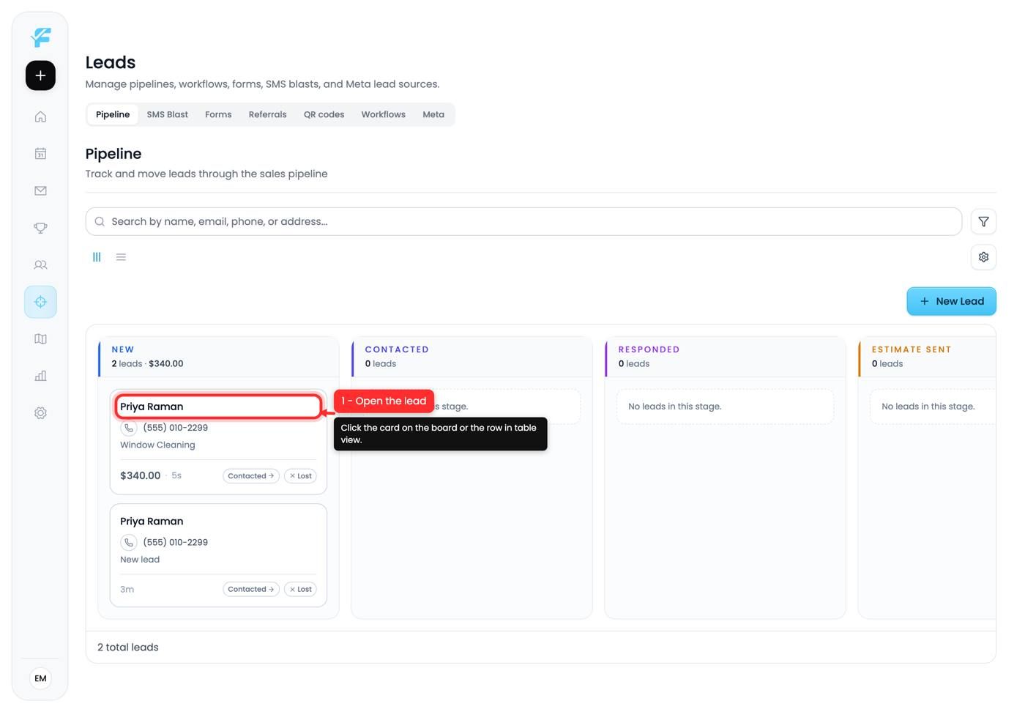Move Window Cleaning lead to Contacted
The image size is (1025, 712).
pos(251,476)
